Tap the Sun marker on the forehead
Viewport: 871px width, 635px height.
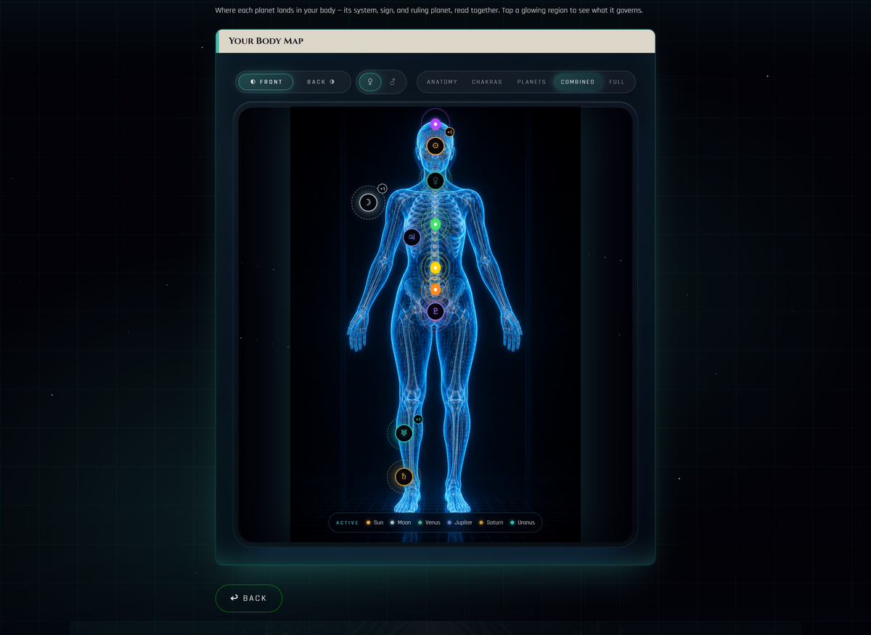point(435,146)
